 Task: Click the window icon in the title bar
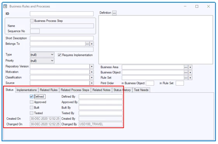pyautogui.click(x=5, y=6)
